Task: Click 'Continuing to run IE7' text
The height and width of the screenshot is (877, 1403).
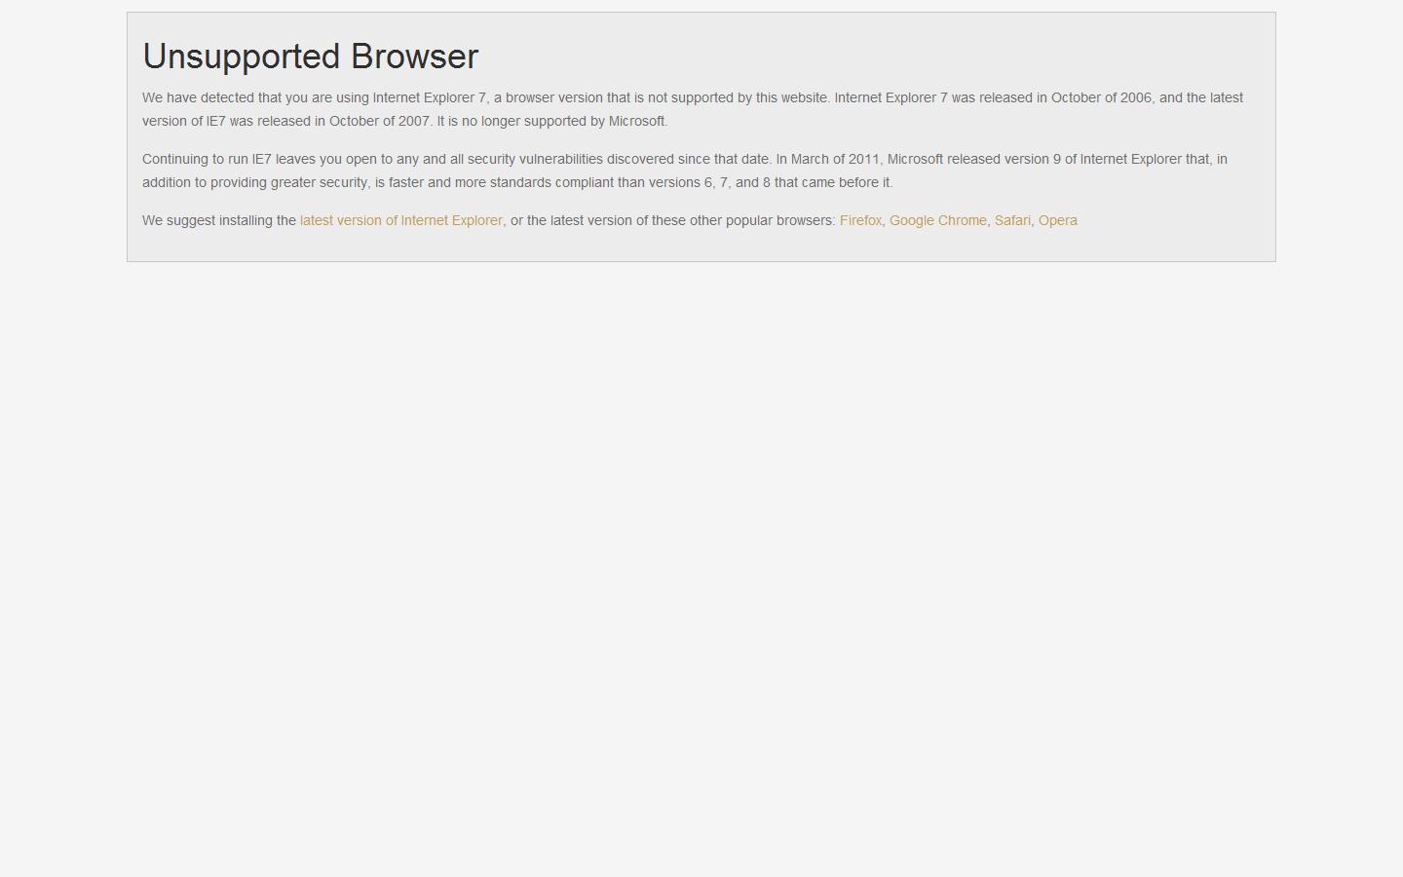Action: 207,159
